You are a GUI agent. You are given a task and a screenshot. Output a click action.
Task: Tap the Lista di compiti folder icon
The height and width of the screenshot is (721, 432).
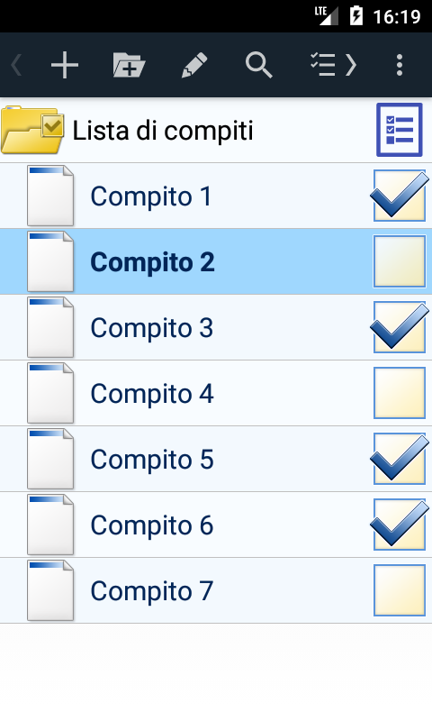[x=32, y=130]
